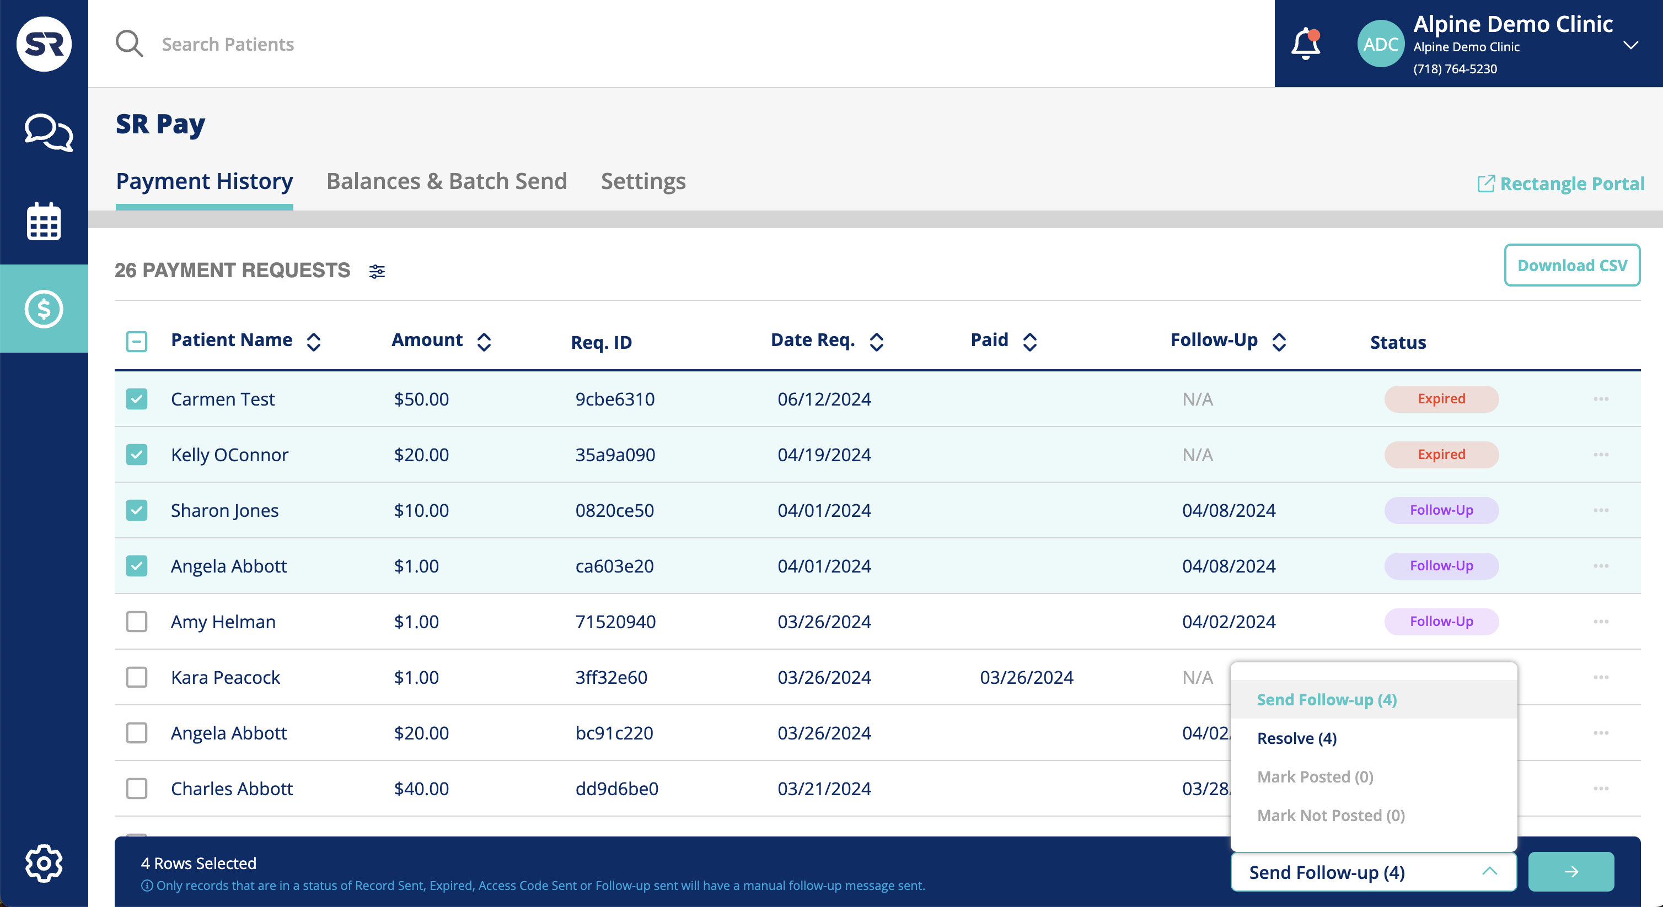Click Expired status badge for Carmen Test
Screen dimensions: 1663x907
1441,399
